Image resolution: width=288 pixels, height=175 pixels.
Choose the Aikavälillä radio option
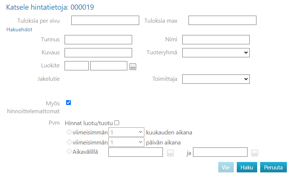[x=68, y=152]
